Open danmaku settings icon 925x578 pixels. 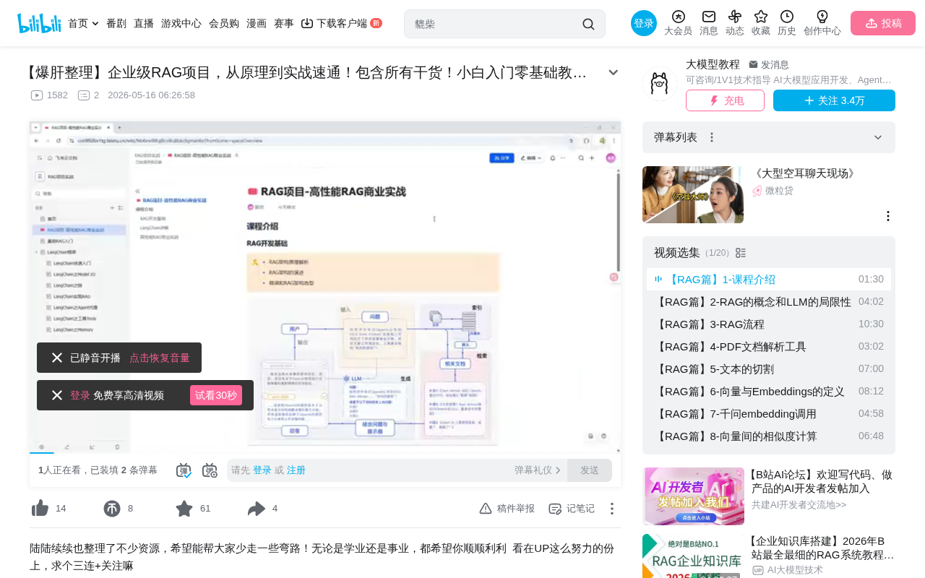[210, 470]
